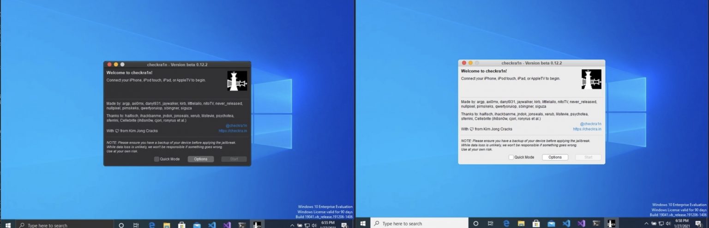Open @checkra1n link in light window
Image resolution: width=709 pixels, height=228 pixels.
pos(591,124)
